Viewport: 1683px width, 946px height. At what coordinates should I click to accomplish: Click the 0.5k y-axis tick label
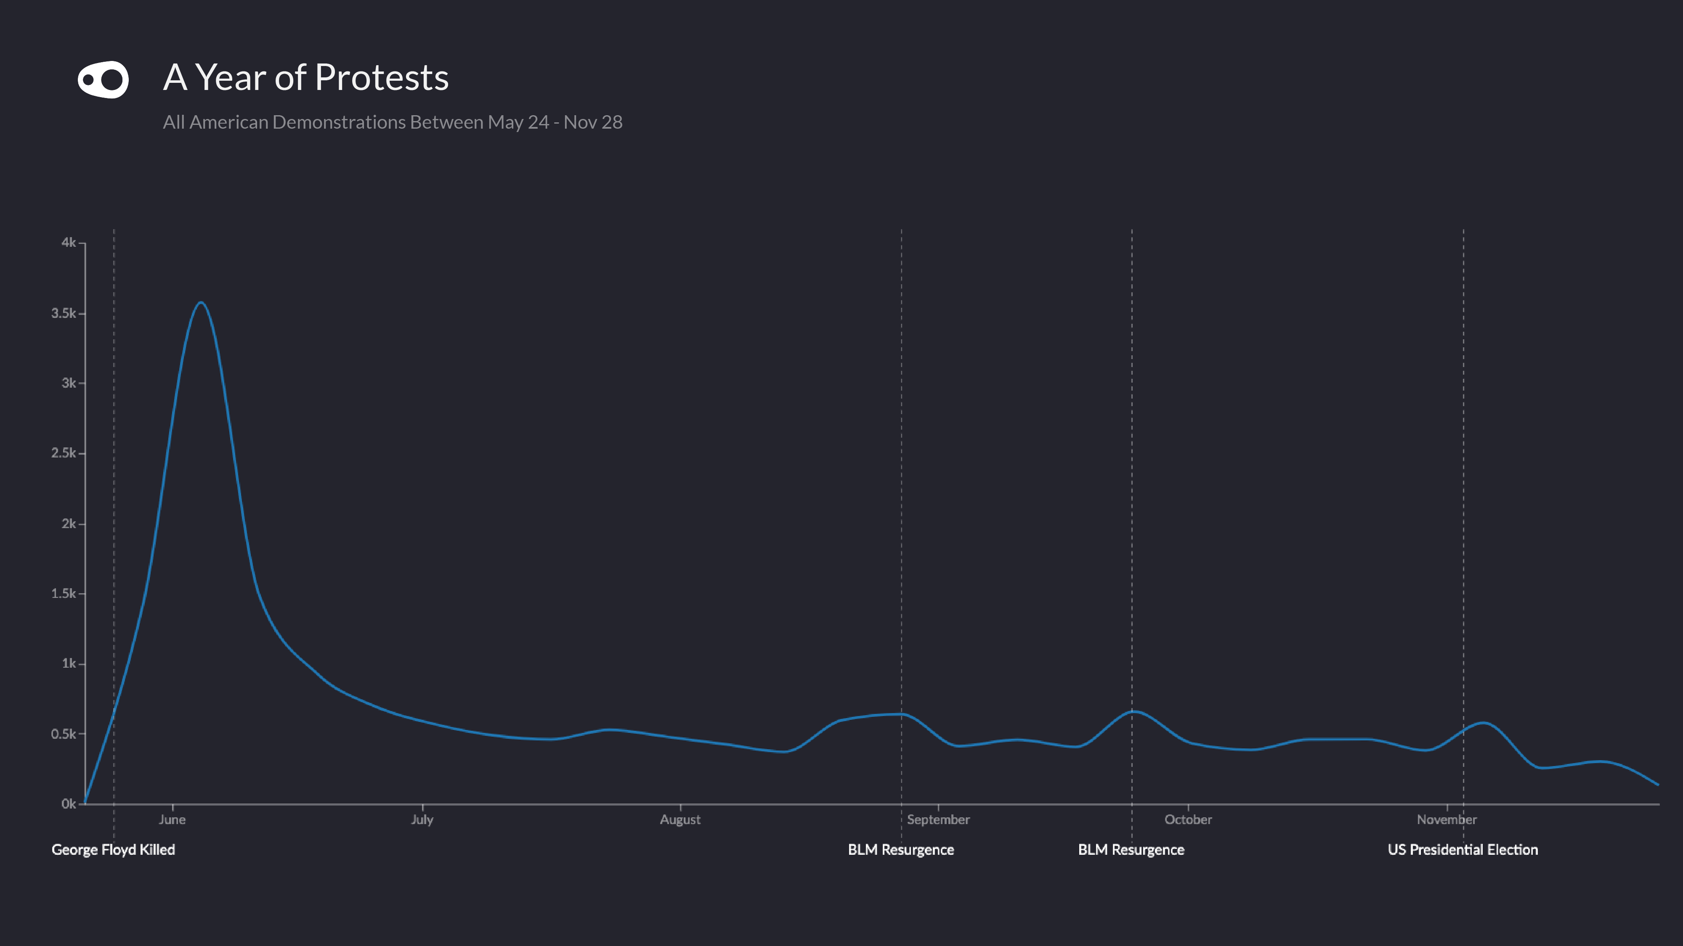coord(64,734)
